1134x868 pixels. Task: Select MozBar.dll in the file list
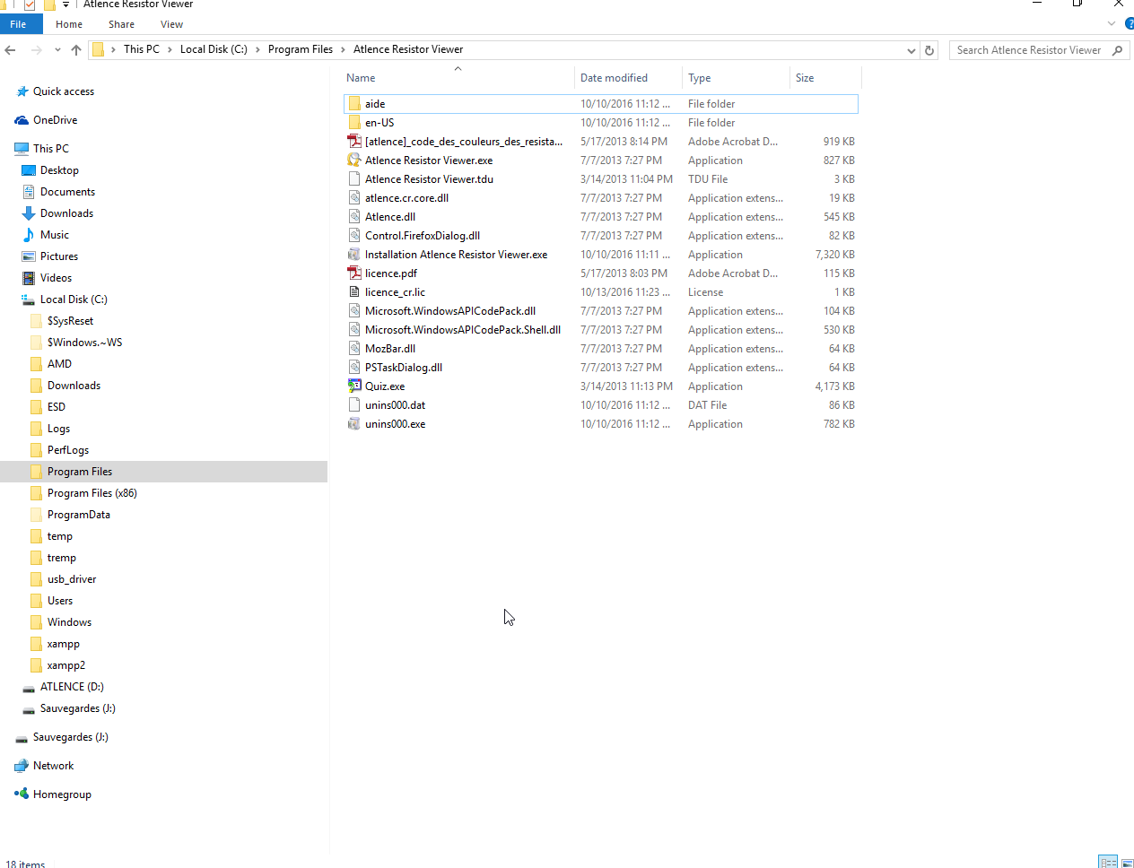tap(390, 349)
